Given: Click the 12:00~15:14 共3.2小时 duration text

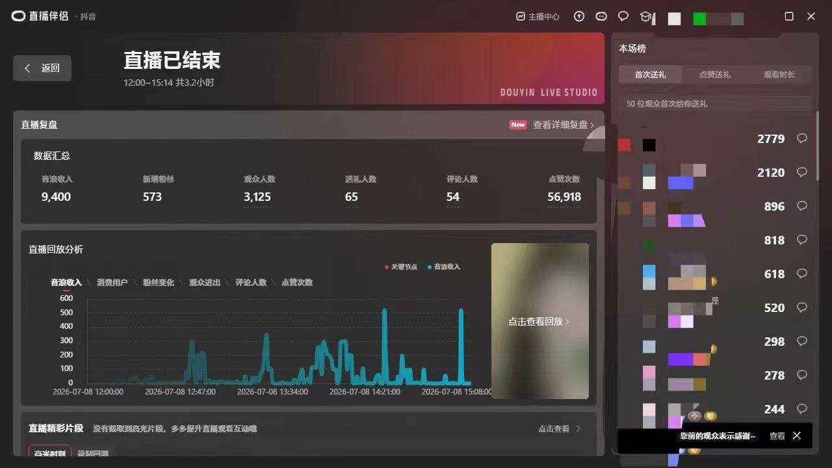Looking at the screenshot, I should click(169, 83).
